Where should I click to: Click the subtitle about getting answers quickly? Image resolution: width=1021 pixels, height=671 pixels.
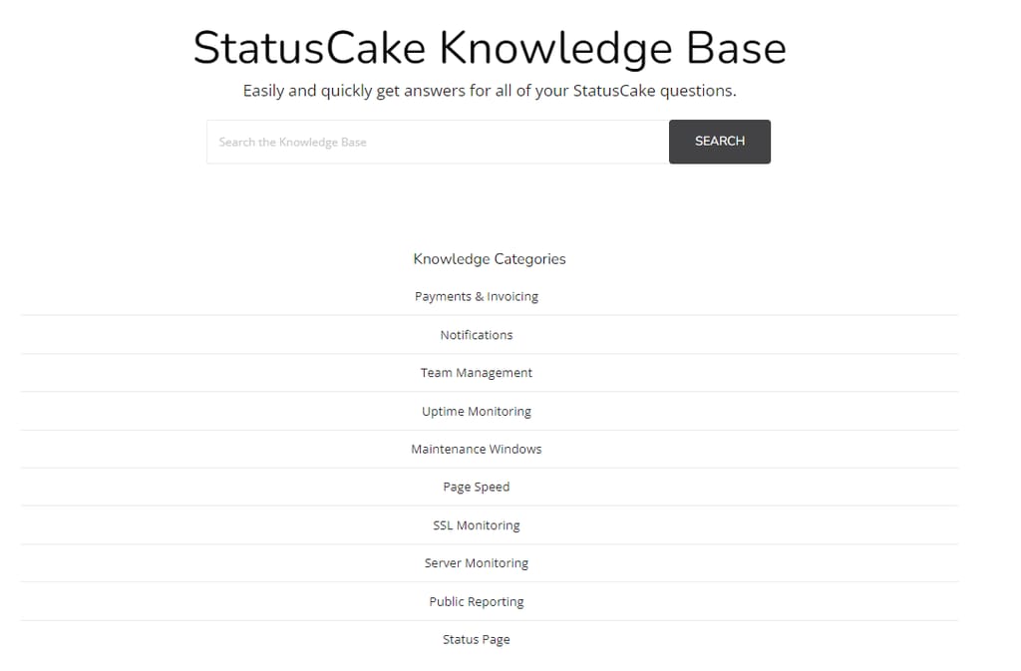point(490,91)
